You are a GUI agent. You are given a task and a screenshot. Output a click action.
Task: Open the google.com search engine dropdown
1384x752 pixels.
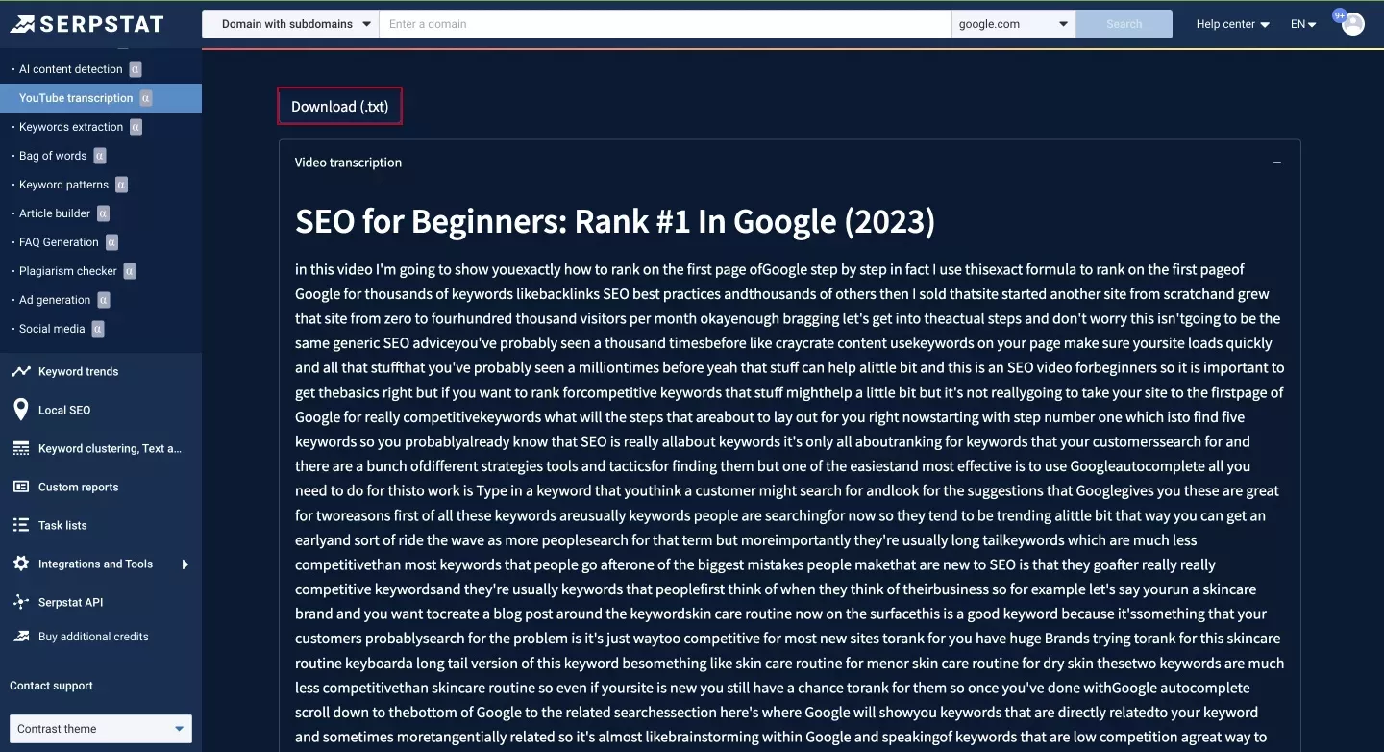(1013, 24)
